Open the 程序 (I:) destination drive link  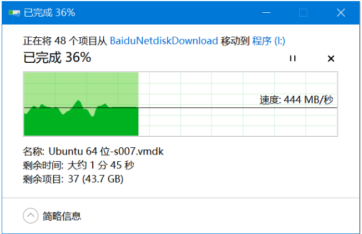tap(269, 41)
